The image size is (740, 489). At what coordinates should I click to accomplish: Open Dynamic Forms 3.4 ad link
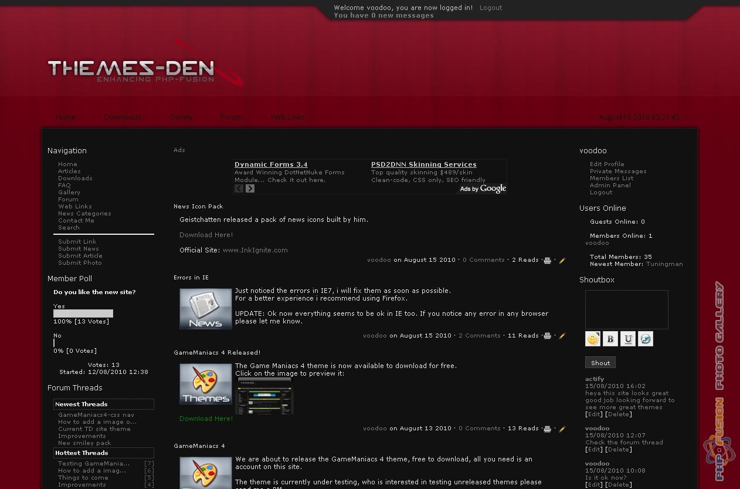click(271, 164)
